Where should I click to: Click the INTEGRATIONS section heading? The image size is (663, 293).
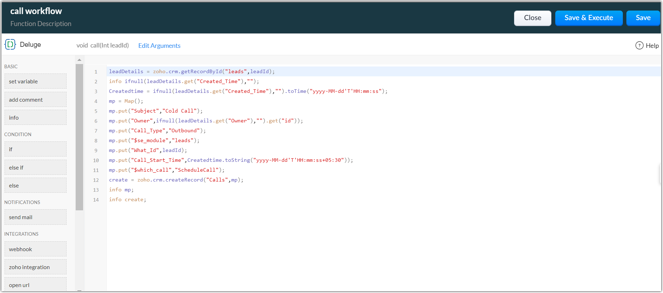21,234
